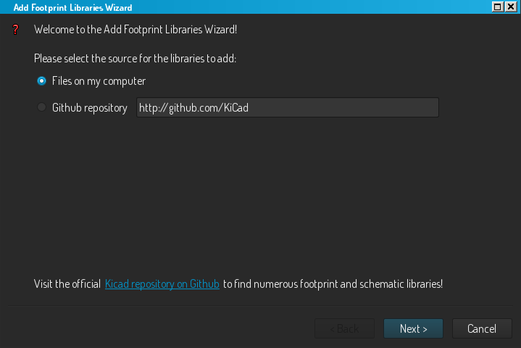The image size is (521, 348).
Task: Click the "to find numerous footprint" sentence text
Action: pos(333,283)
